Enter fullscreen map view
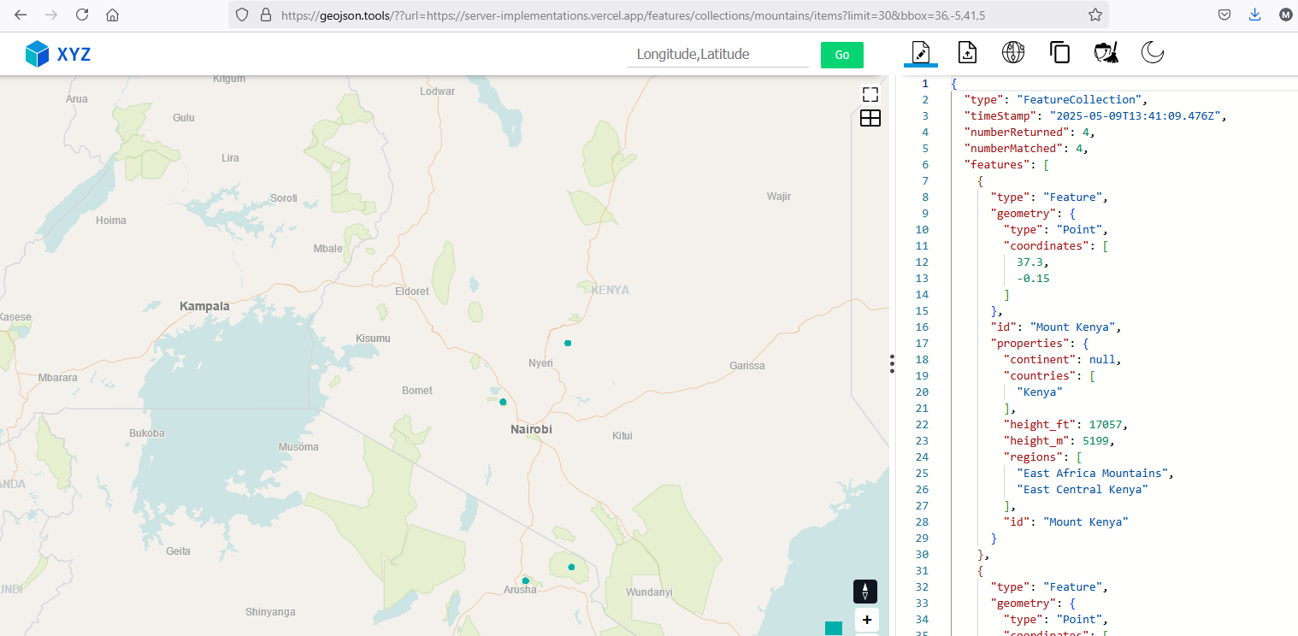1298x636 pixels. tap(870, 95)
